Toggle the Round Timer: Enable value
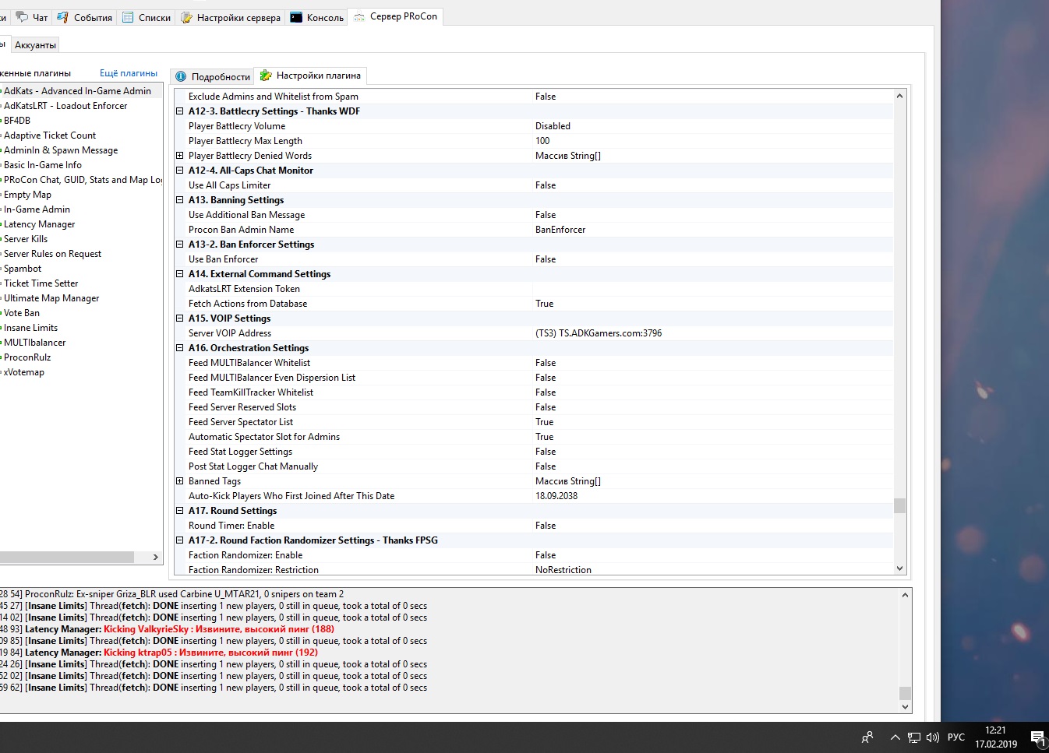 click(x=546, y=526)
